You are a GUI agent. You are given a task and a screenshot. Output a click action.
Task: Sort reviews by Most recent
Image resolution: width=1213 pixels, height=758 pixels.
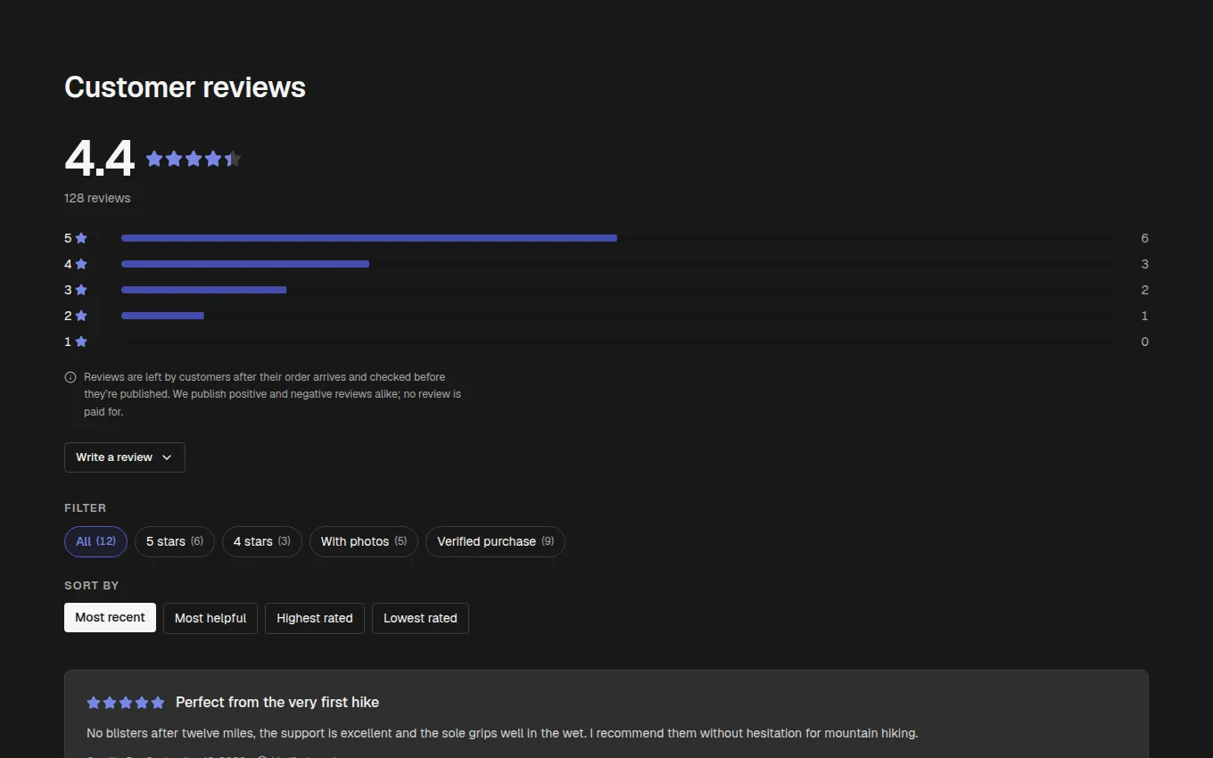coord(110,617)
